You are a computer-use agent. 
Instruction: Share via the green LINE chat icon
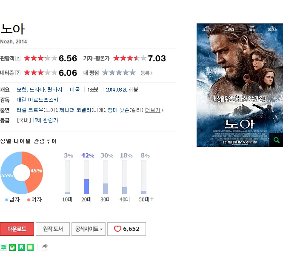3,247
